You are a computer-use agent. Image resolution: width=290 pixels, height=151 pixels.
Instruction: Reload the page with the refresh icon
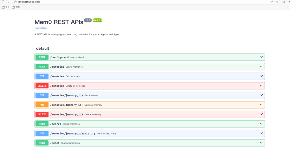point(3,2)
